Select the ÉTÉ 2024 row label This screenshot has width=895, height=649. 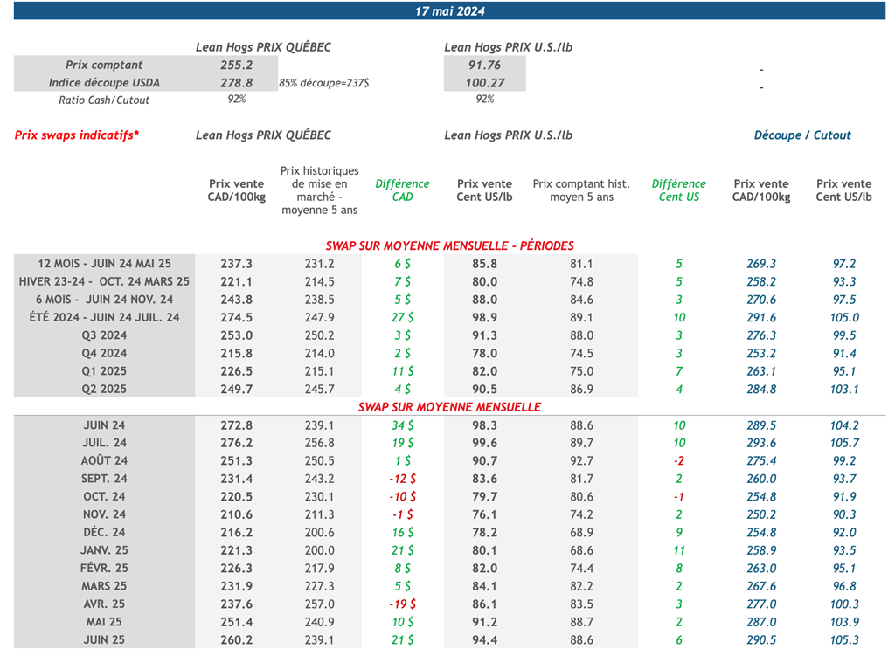point(104,318)
